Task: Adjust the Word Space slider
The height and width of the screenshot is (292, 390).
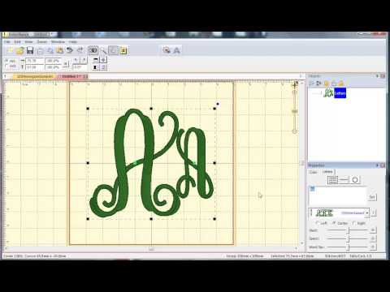Action: 347,247
